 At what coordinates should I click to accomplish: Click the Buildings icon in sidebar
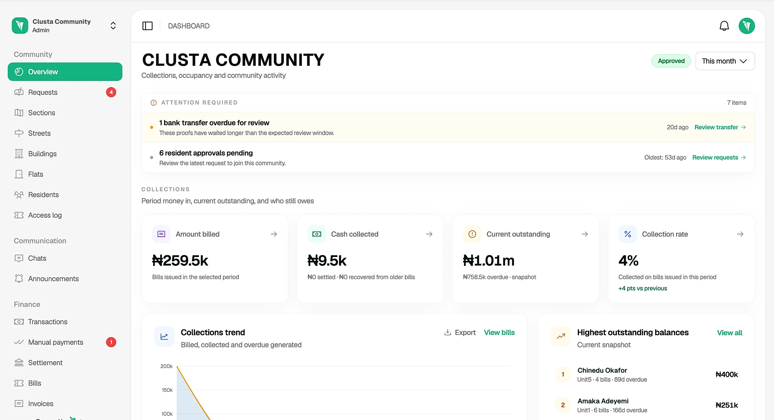(19, 154)
